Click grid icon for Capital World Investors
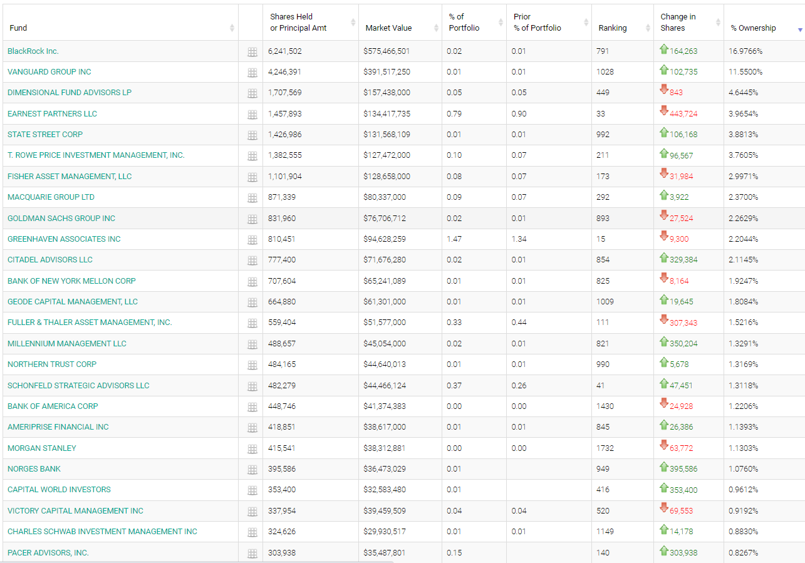 tap(252, 490)
